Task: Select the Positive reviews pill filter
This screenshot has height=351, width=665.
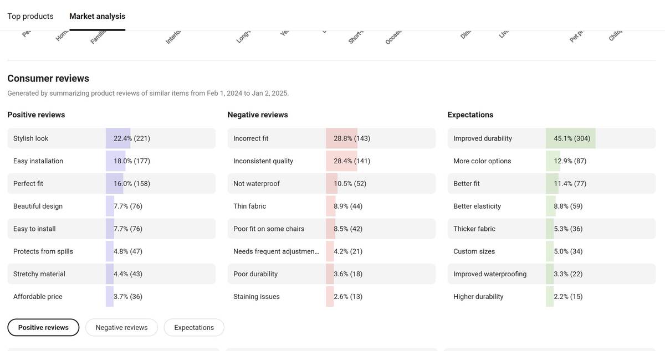Action: click(43, 327)
